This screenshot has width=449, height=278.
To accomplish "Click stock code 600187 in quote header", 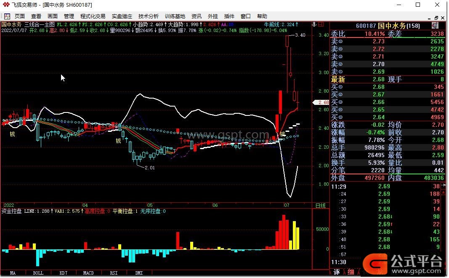I will click(x=366, y=26).
